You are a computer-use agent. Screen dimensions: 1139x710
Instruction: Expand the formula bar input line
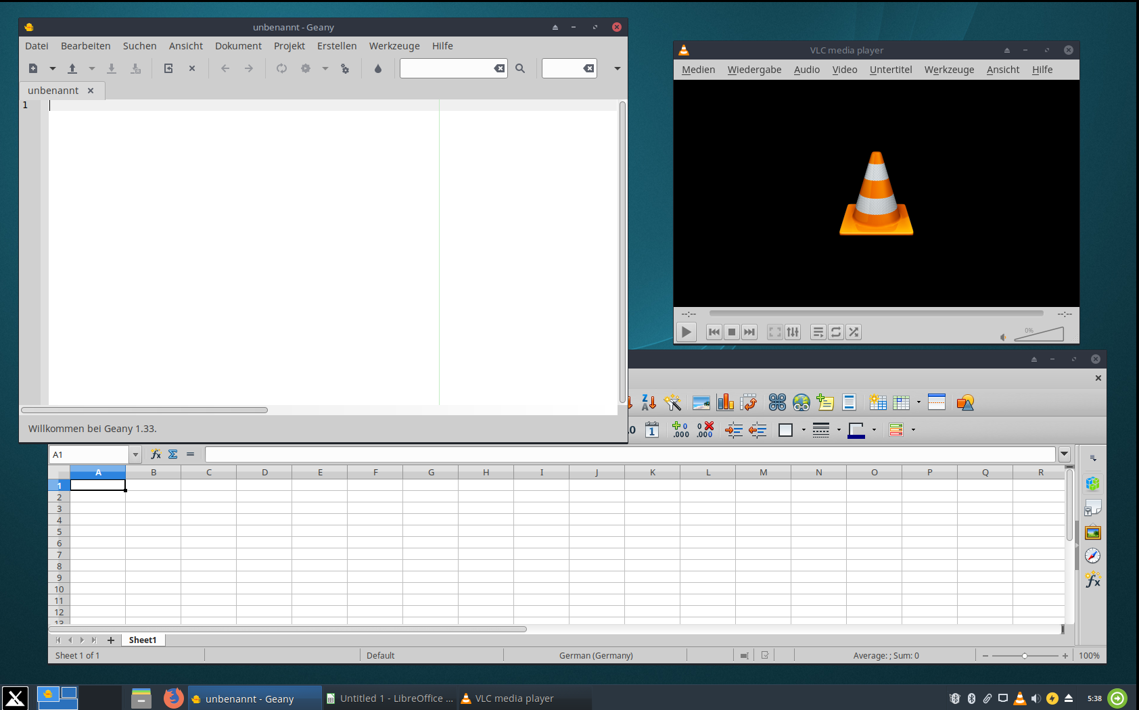1065,454
